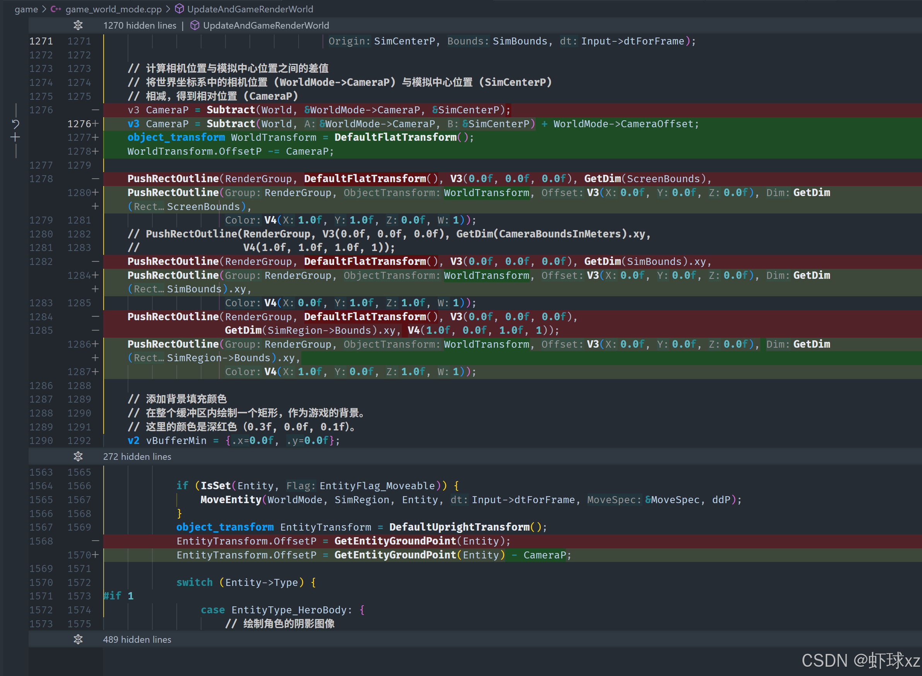Screen dimensions: 922x676
Task: Jump to UpdateAndGameRenderWorld in hidden-lines bar
Action: 266,26
